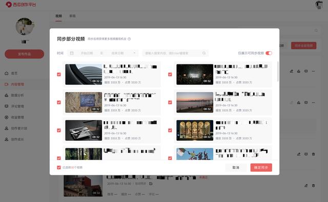Open the more options ellipsis in second background row
The height and width of the screenshot is (202, 328).
pos(313,103)
